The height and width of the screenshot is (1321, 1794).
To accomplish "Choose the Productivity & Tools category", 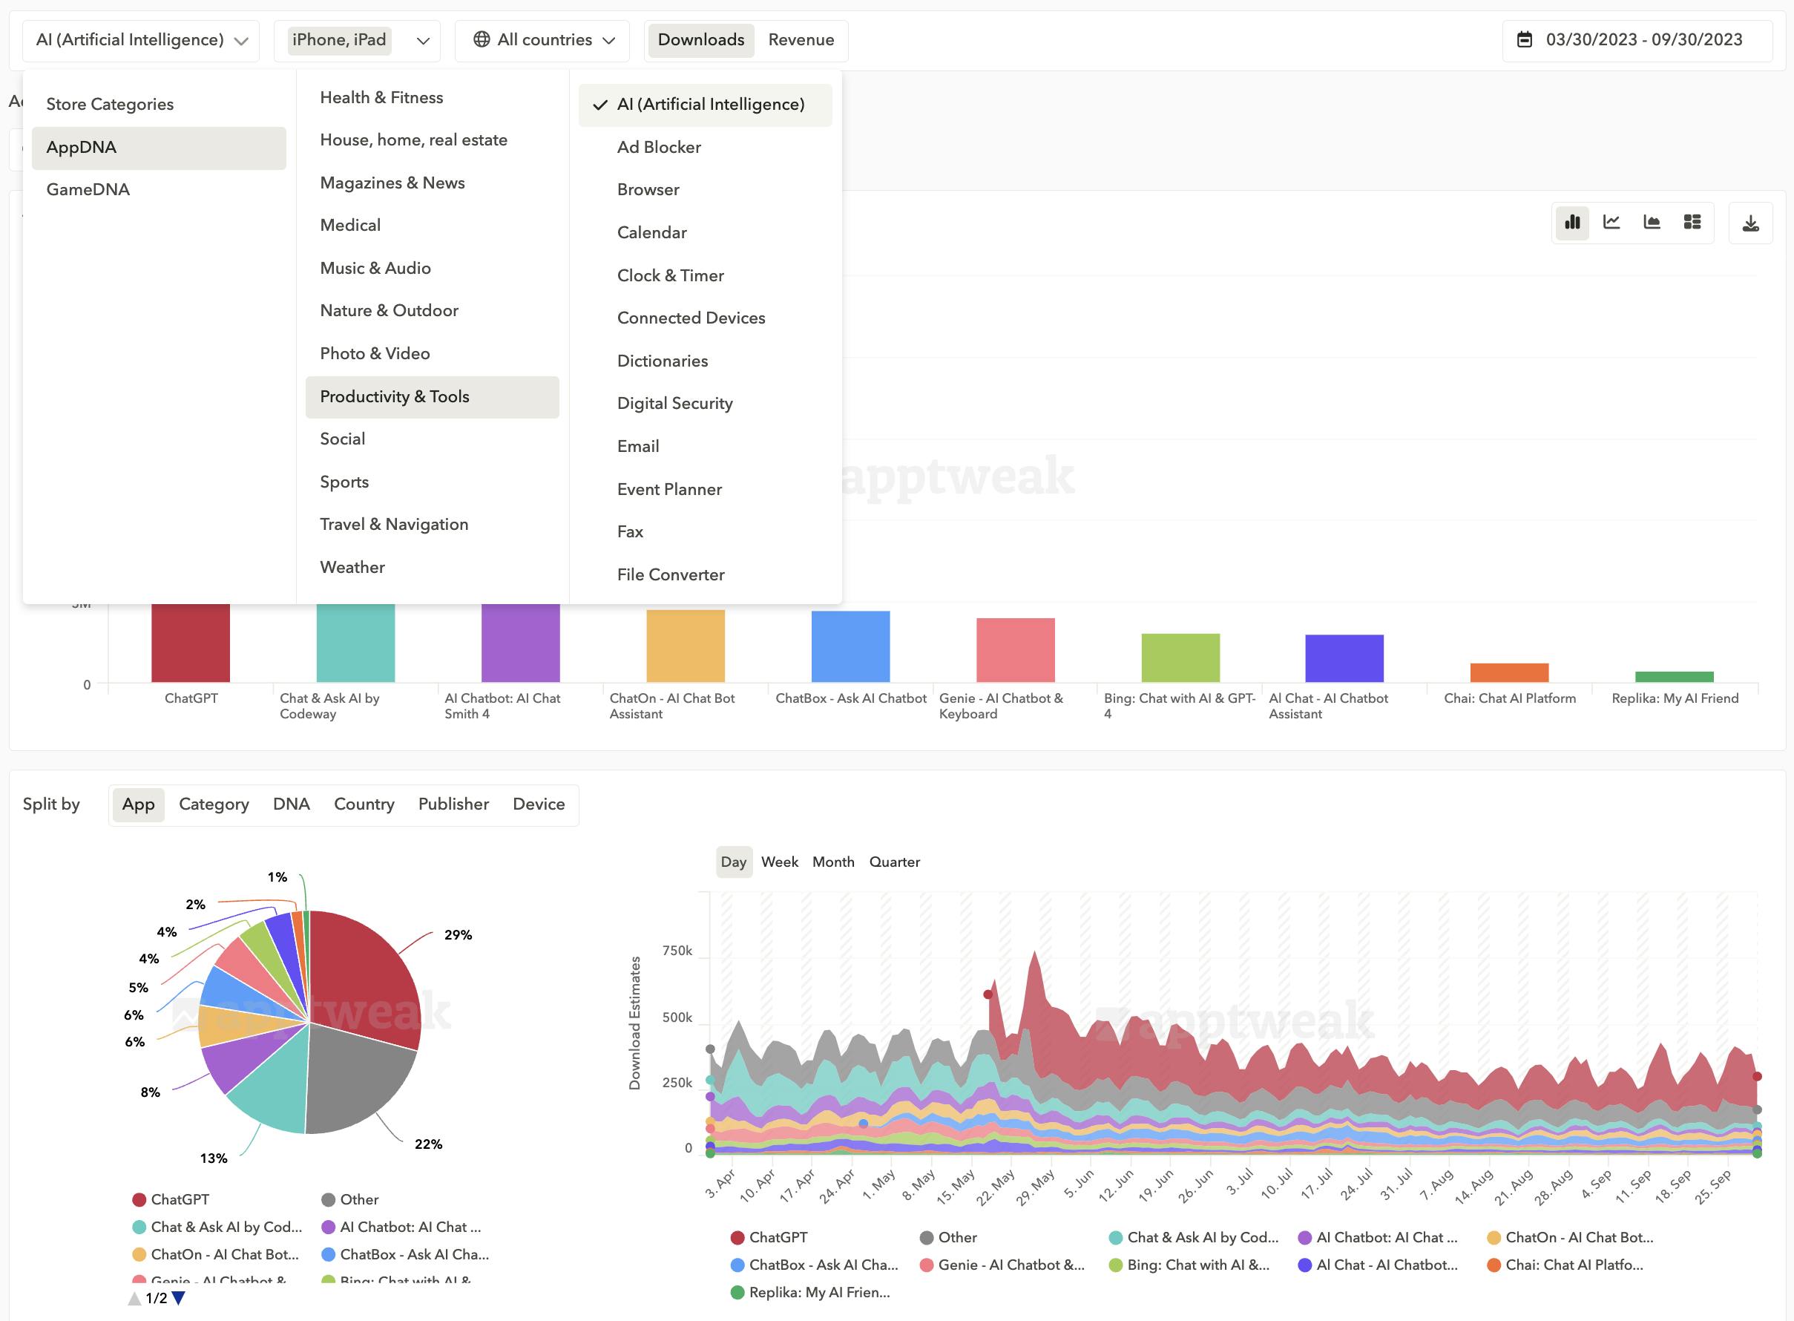I will coord(395,396).
